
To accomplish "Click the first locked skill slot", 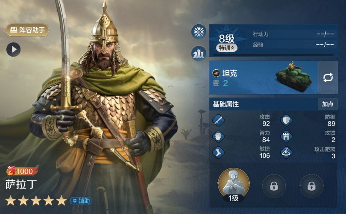I will 274,186.
